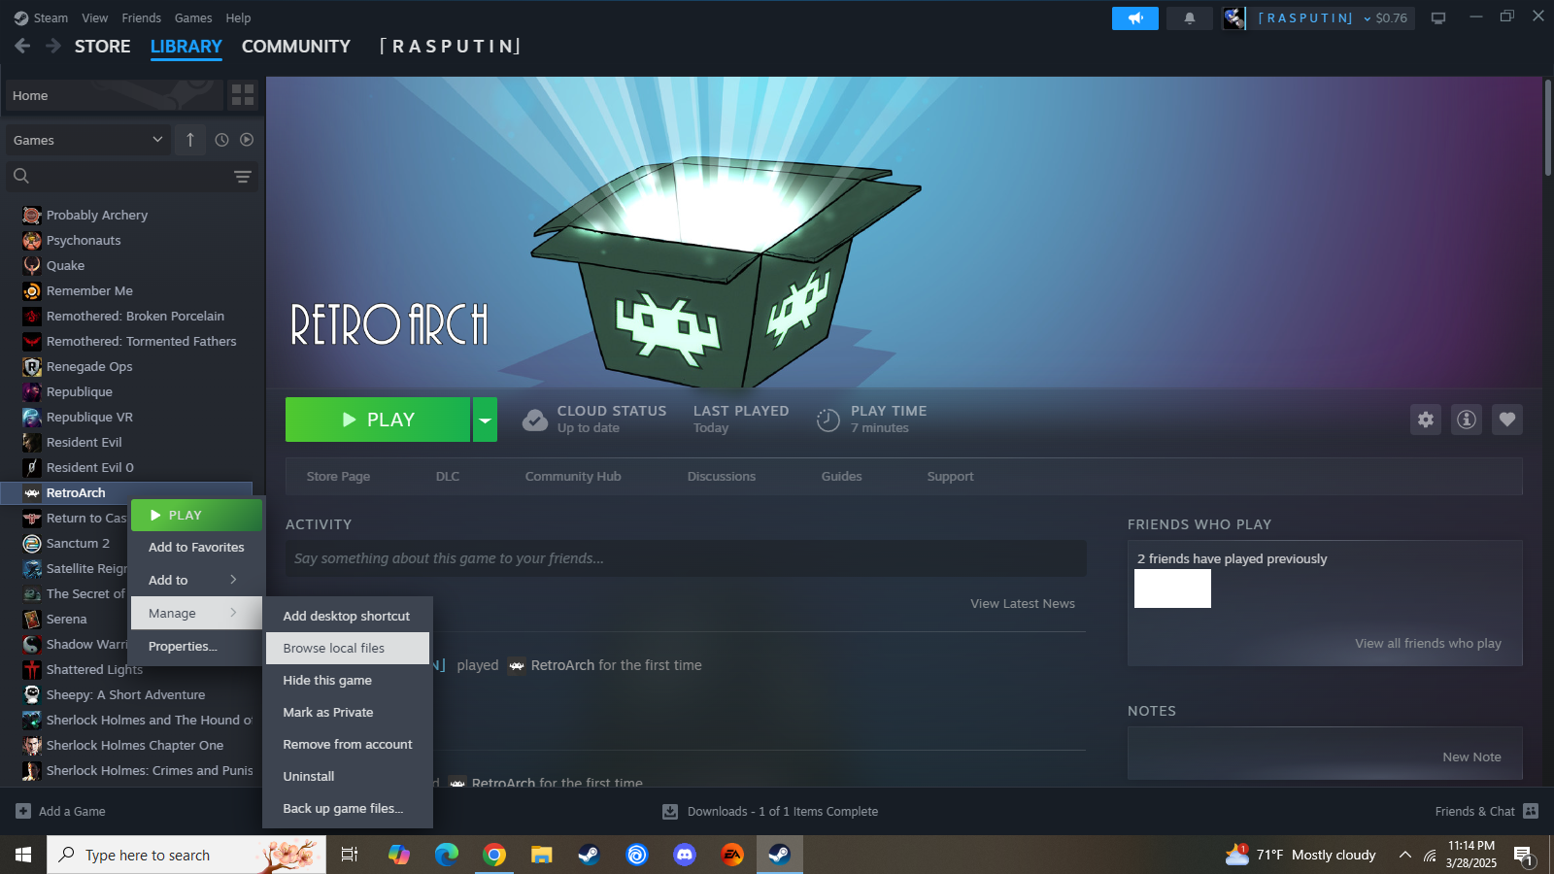The height and width of the screenshot is (874, 1554).
Task: Click the Add a Game plus icon
Action: tap(23, 811)
